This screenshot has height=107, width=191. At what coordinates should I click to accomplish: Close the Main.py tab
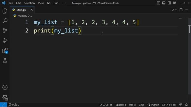pos(32,10)
